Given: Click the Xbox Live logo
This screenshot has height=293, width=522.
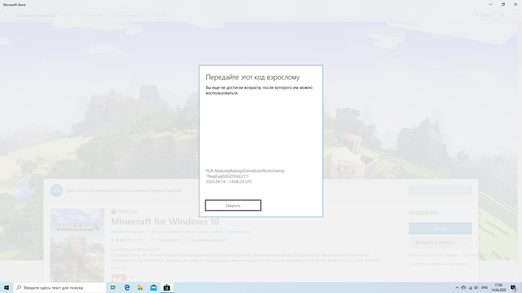Looking at the screenshot, I should [125, 211].
